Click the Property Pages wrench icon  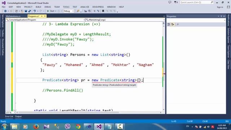coord(178,25)
